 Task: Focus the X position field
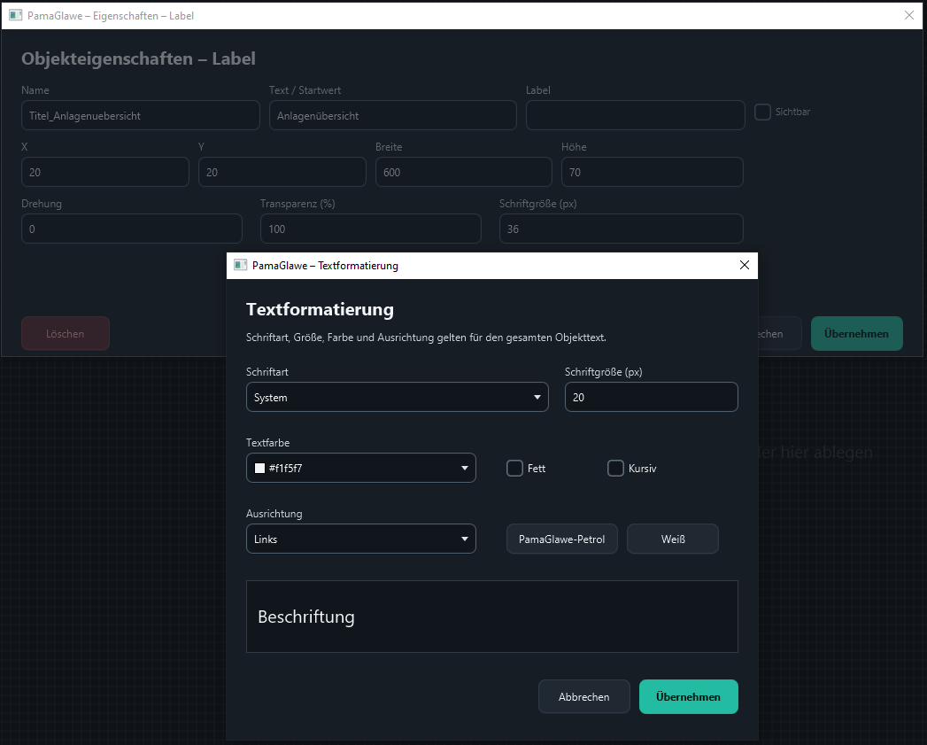(x=105, y=172)
